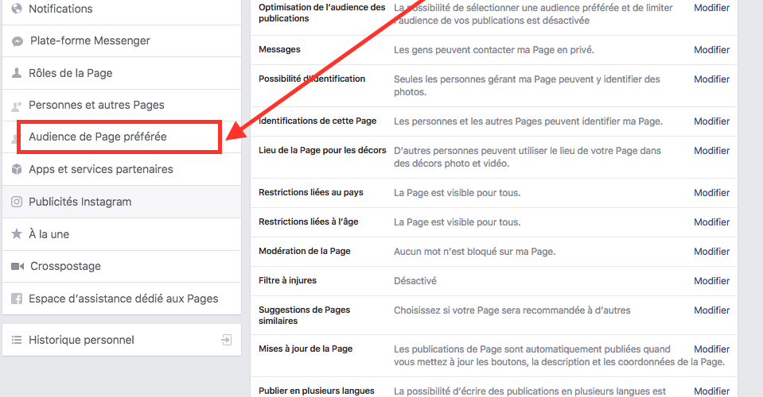This screenshot has height=397, width=763.
Task: Click the star icon for À la une
Action: (x=17, y=235)
